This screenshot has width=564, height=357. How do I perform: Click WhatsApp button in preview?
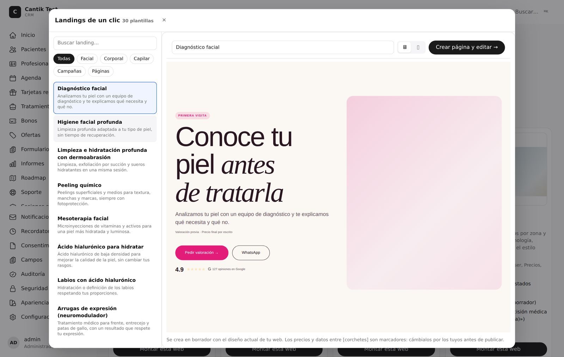(251, 253)
